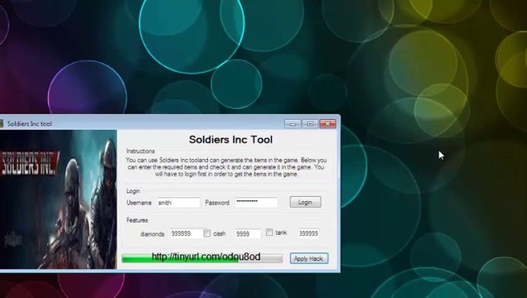Click the Apply Hack button
527x298 pixels.
[x=309, y=258]
